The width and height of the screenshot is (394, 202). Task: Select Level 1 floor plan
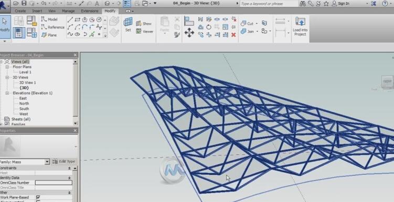coord(25,72)
